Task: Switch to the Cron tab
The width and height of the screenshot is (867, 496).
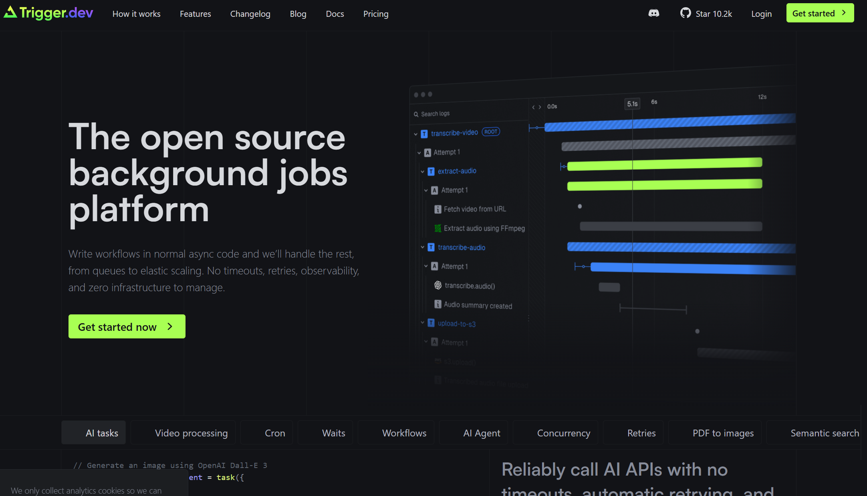Action: pyautogui.click(x=267, y=433)
